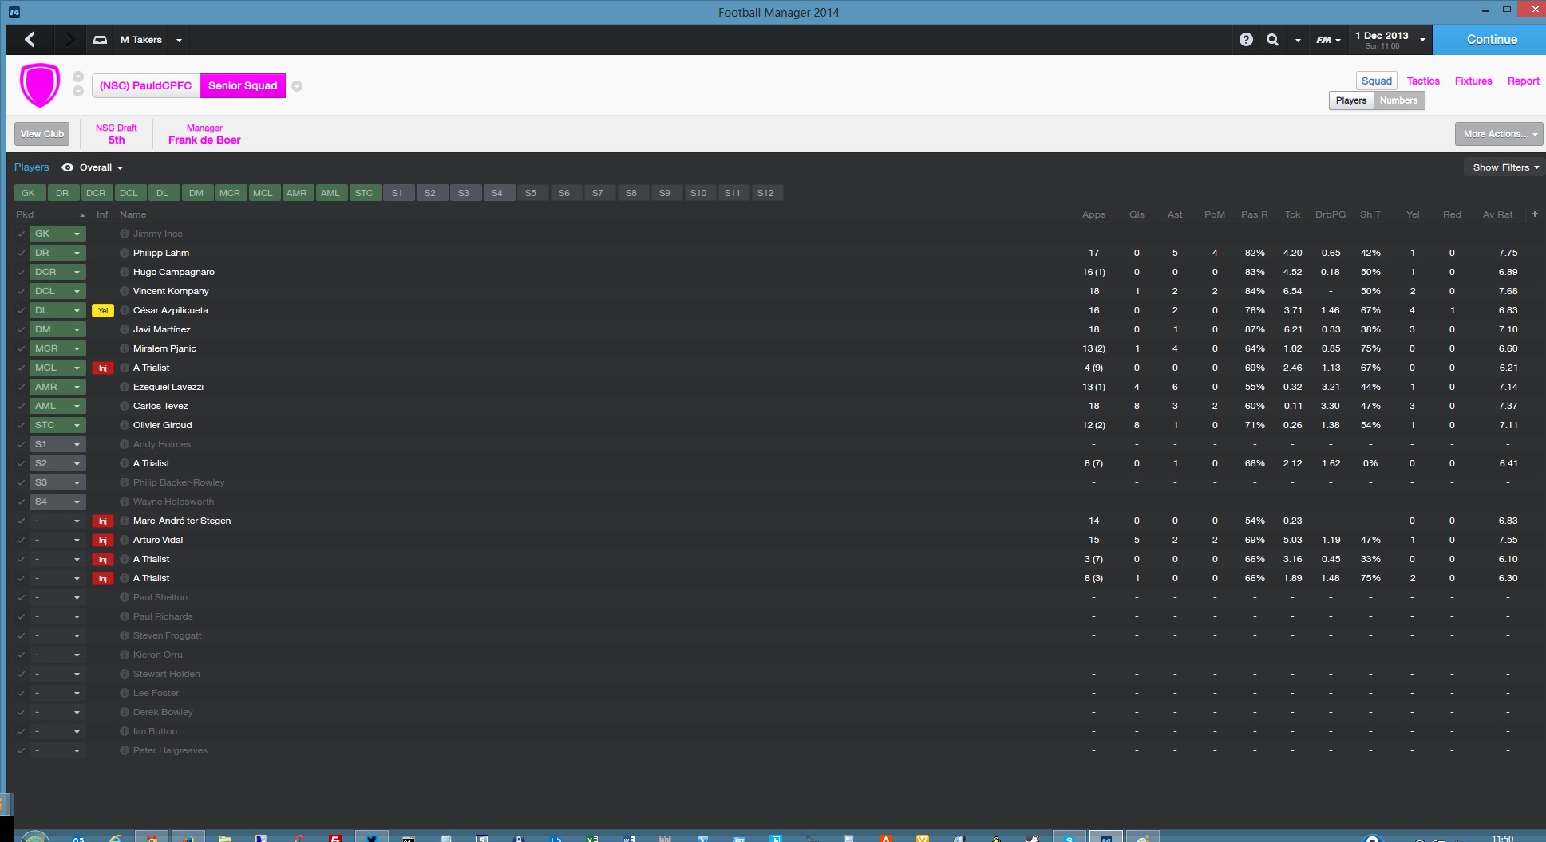Open info icon for Miralem Pjanic
This screenshot has width=1546, height=842.
point(125,348)
